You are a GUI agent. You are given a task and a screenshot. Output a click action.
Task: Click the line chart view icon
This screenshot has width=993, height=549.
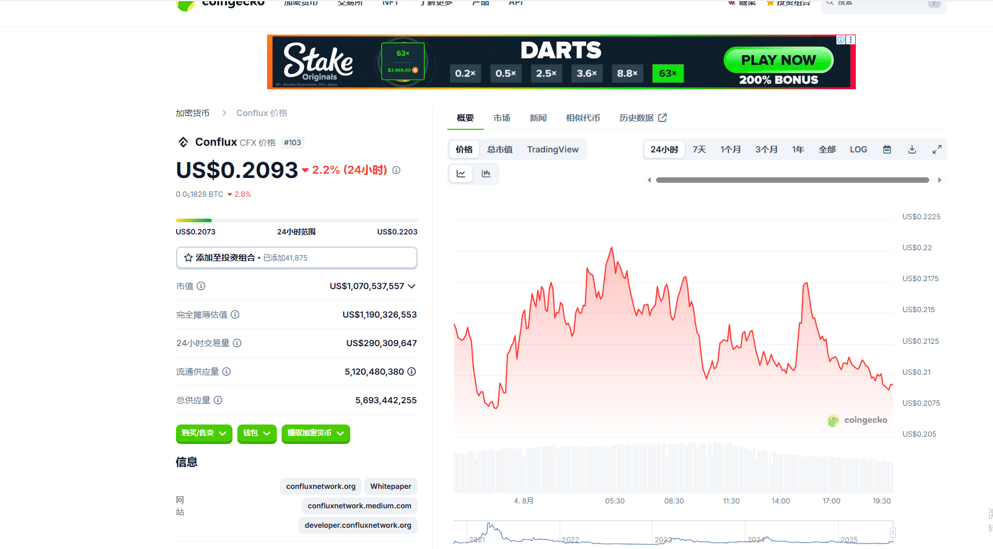tap(461, 174)
